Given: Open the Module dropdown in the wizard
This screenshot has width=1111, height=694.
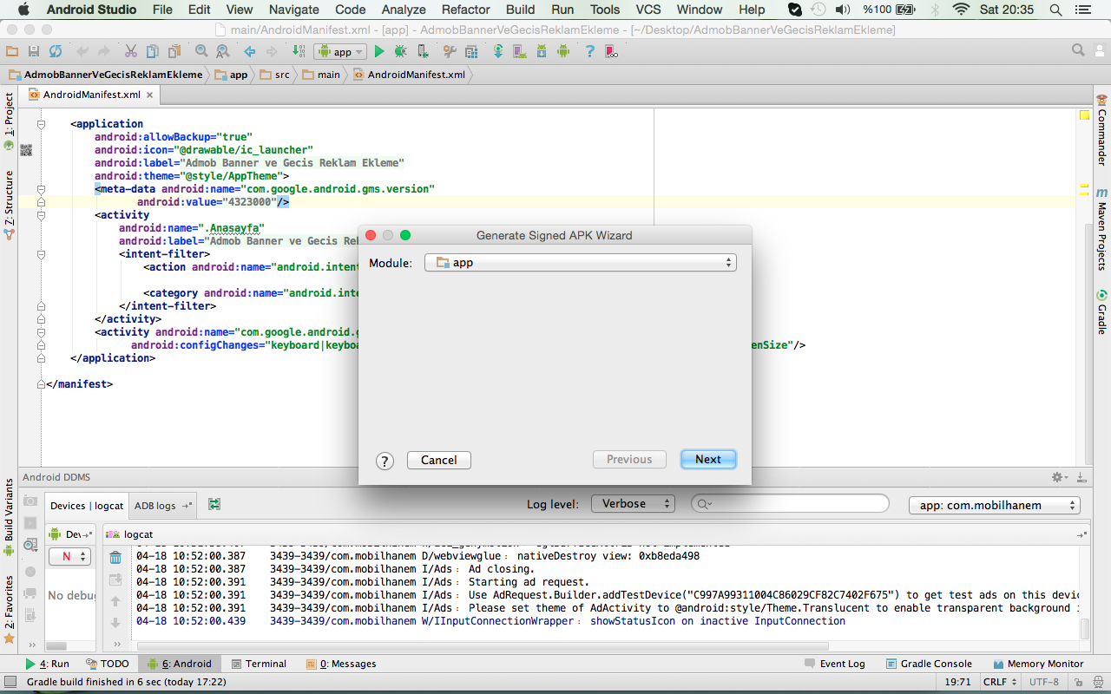Looking at the screenshot, I should (x=580, y=262).
